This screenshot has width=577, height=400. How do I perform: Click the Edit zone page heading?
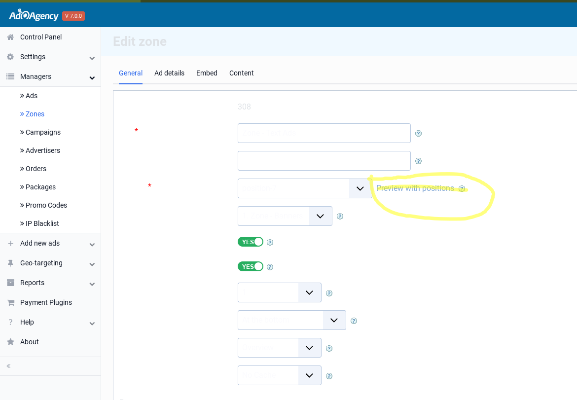[x=140, y=41]
